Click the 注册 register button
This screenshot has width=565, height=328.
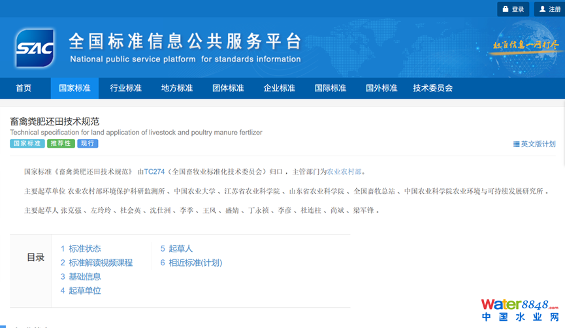[549, 9]
